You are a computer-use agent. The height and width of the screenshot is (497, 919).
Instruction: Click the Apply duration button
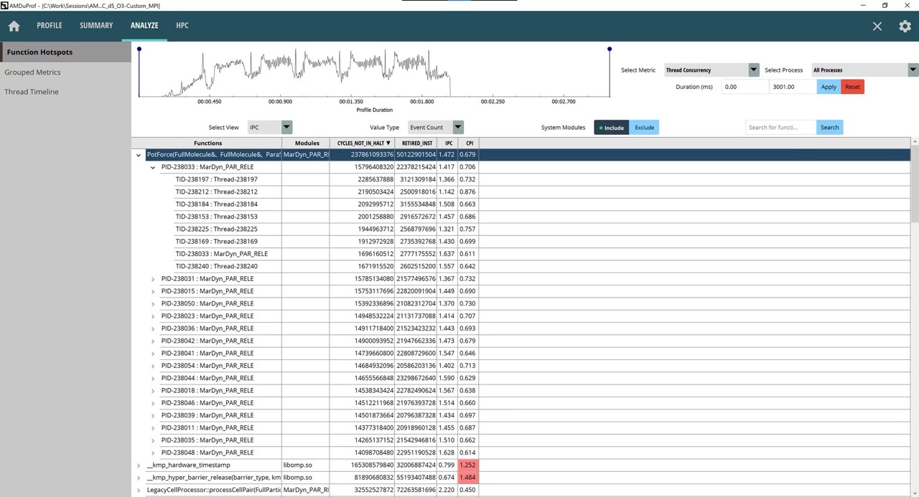coord(829,87)
